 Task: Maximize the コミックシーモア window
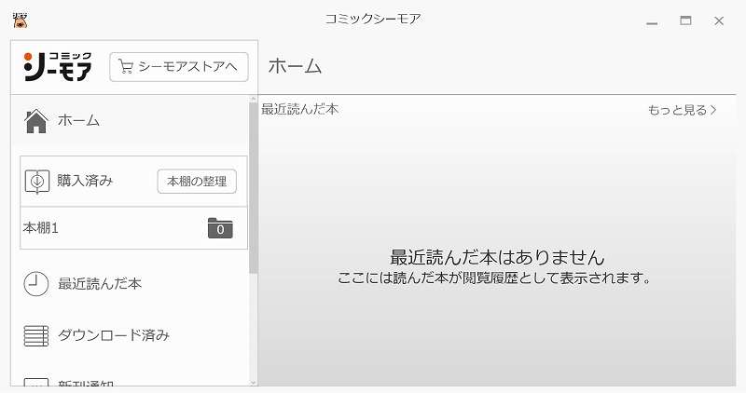pos(685,20)
